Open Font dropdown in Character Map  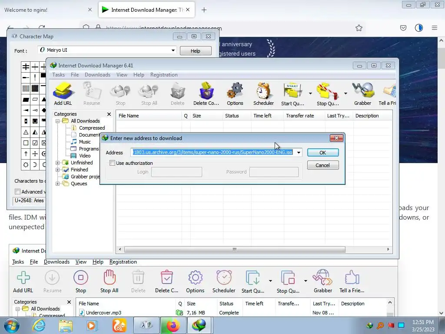point(173,50)
